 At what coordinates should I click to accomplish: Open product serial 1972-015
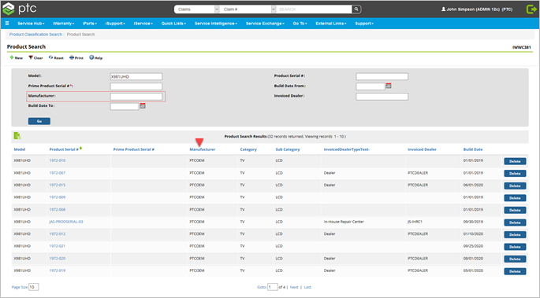[x=58, y=185]
